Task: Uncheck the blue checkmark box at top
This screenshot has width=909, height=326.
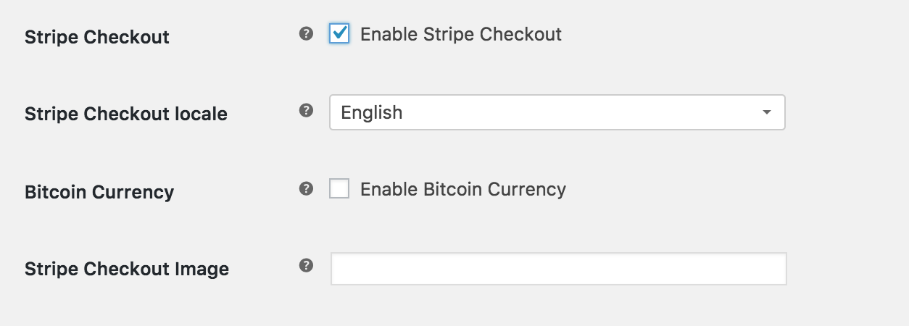Action: (x=339, y=33)
